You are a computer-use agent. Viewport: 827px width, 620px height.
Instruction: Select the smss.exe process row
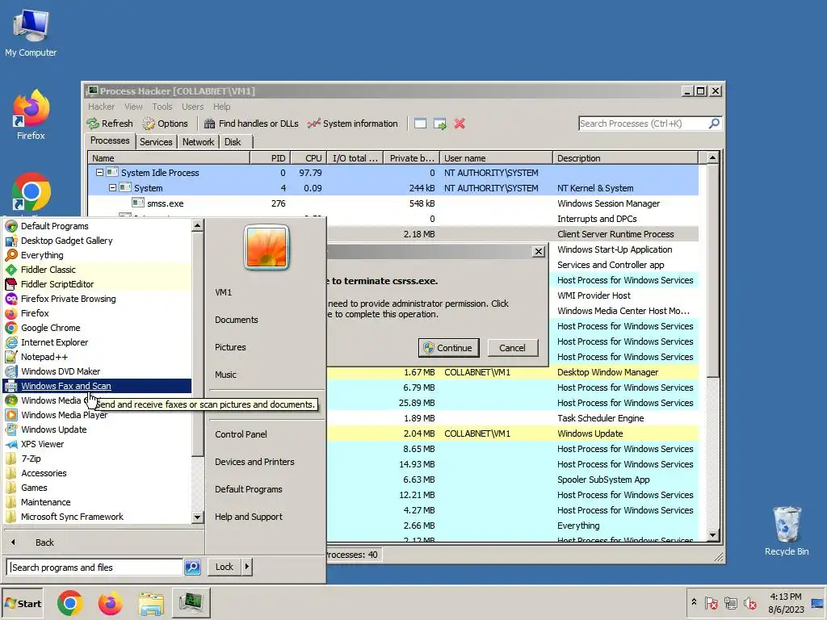click(393, 203)
